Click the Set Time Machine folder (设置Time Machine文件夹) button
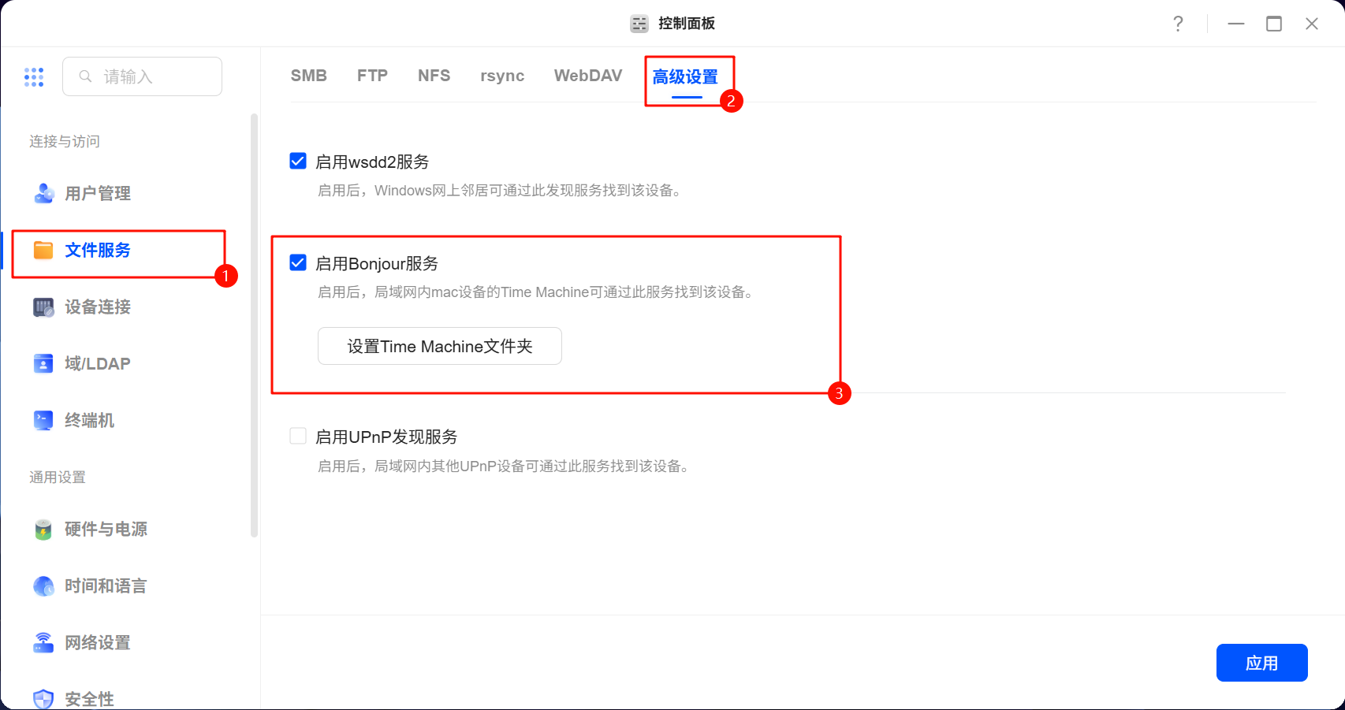The image size is (1345, 710). click(x=439, y=346)
